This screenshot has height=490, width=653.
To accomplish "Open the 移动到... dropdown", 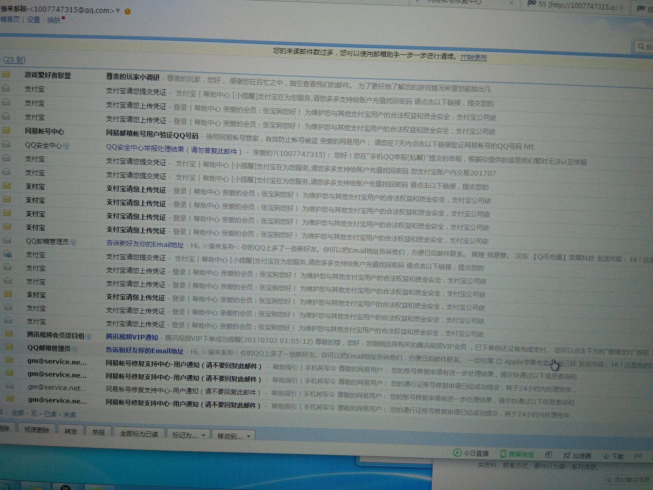I will coord(233,436).
